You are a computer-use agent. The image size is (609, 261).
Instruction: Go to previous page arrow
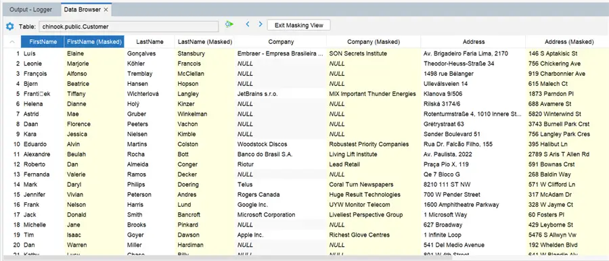(248, 24)
